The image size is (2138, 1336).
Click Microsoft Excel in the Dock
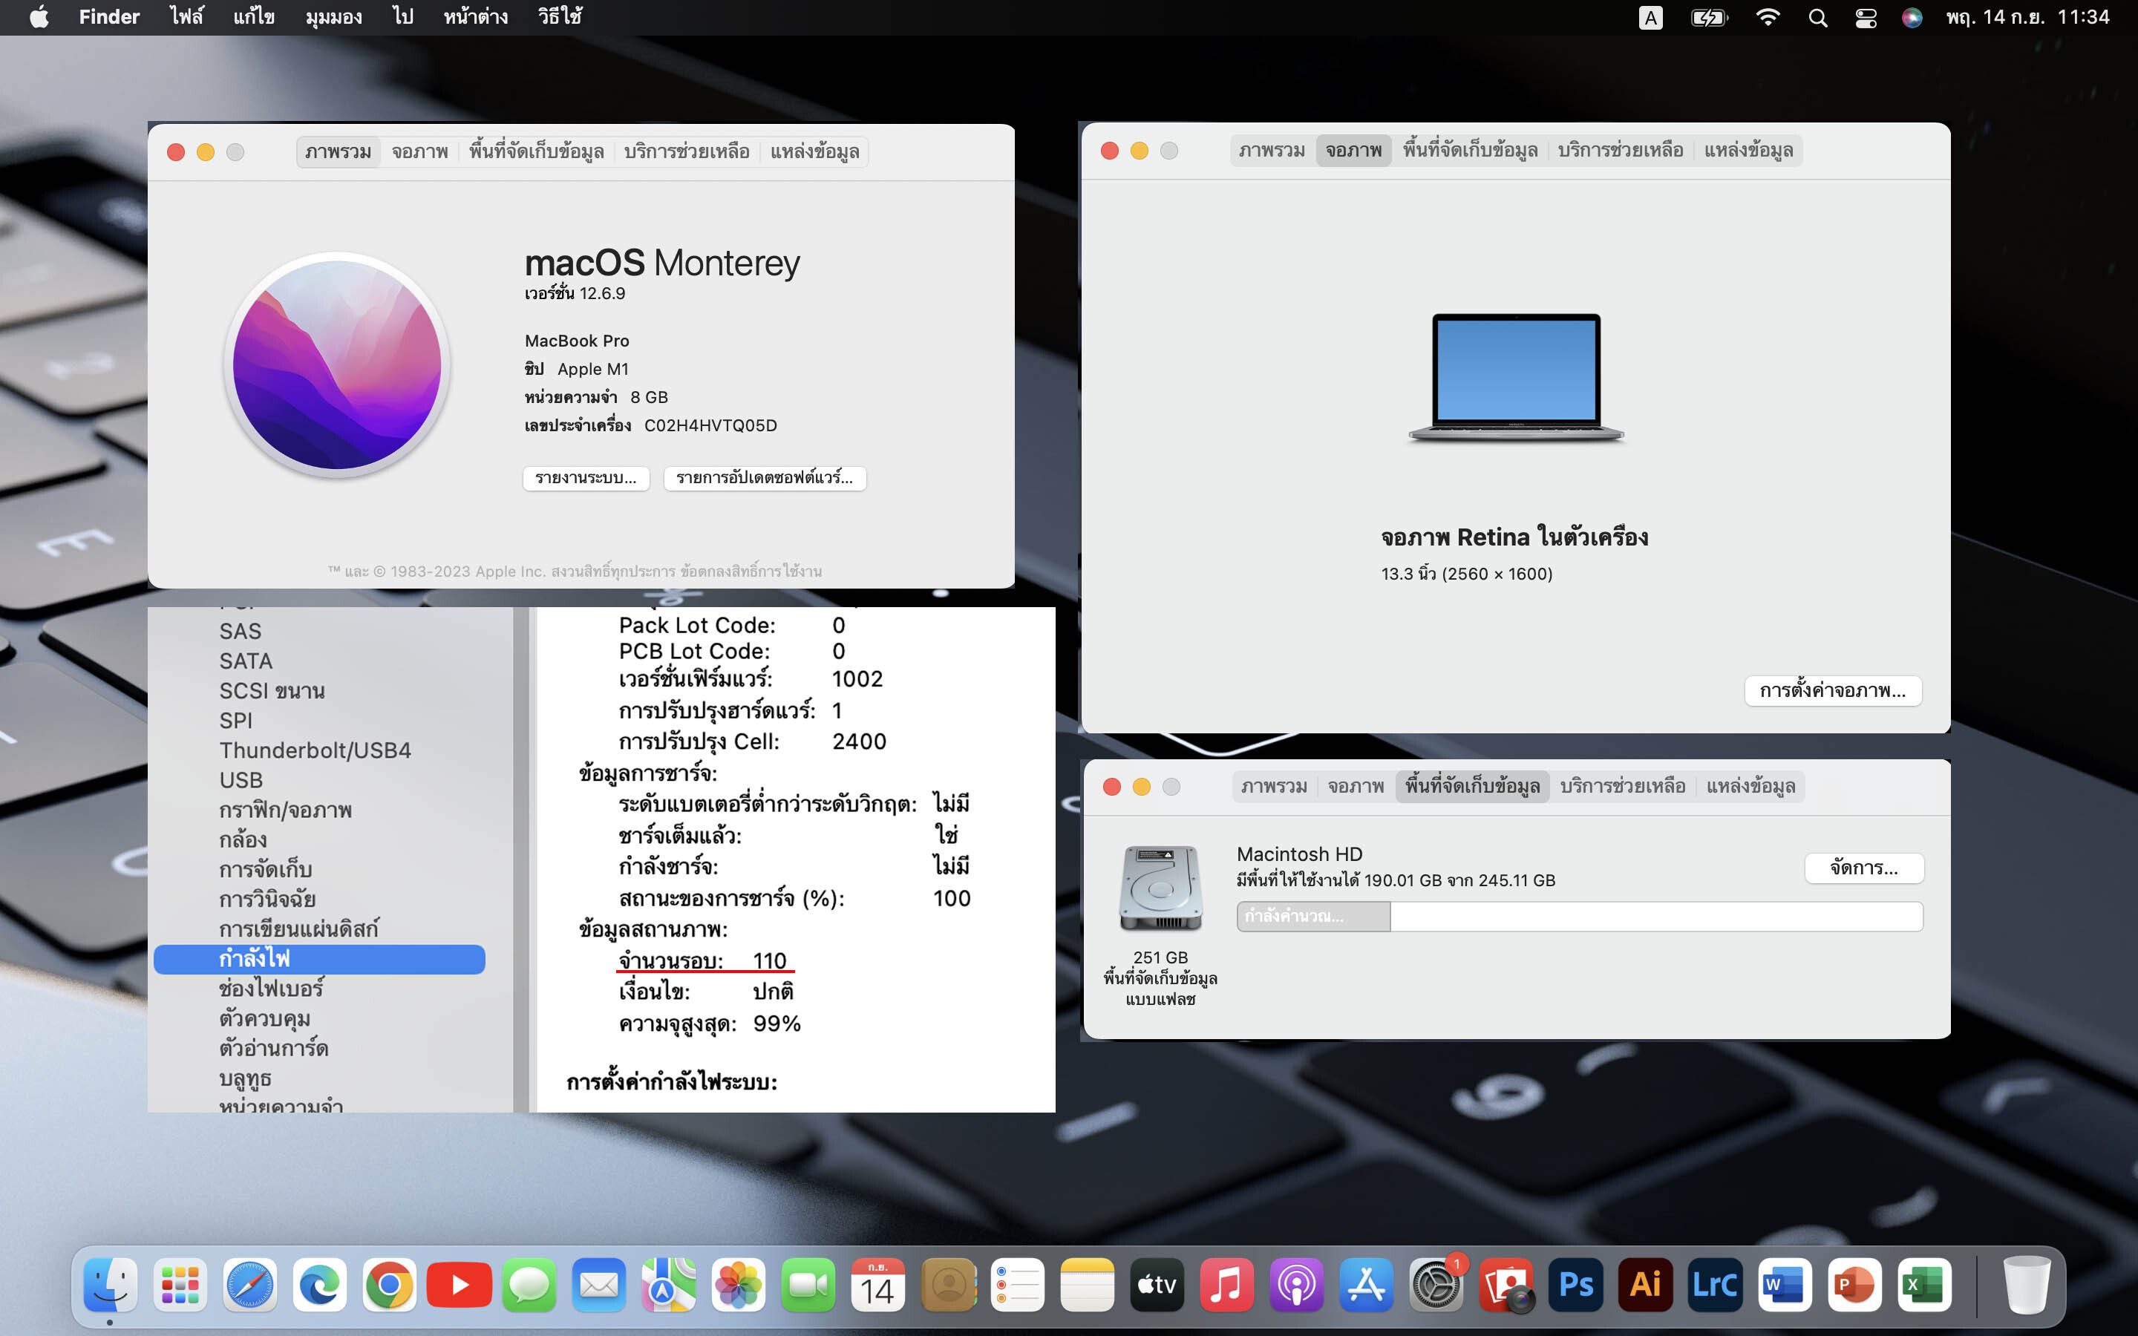pyautogui.click(x=1923, y=1284)
